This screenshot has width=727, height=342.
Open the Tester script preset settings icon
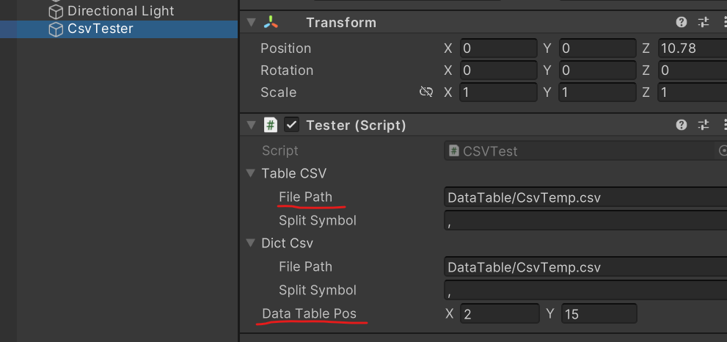coord(704,125)
